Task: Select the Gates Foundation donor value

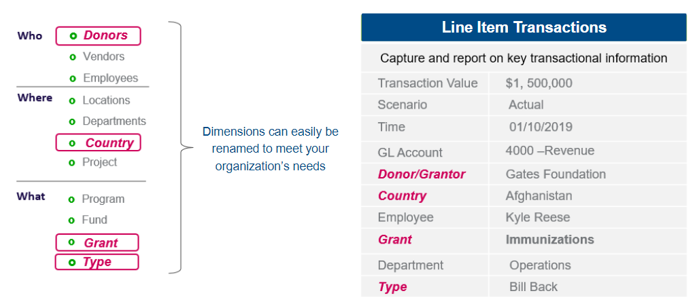Action: pyautogui.click(x=556, y=174)
